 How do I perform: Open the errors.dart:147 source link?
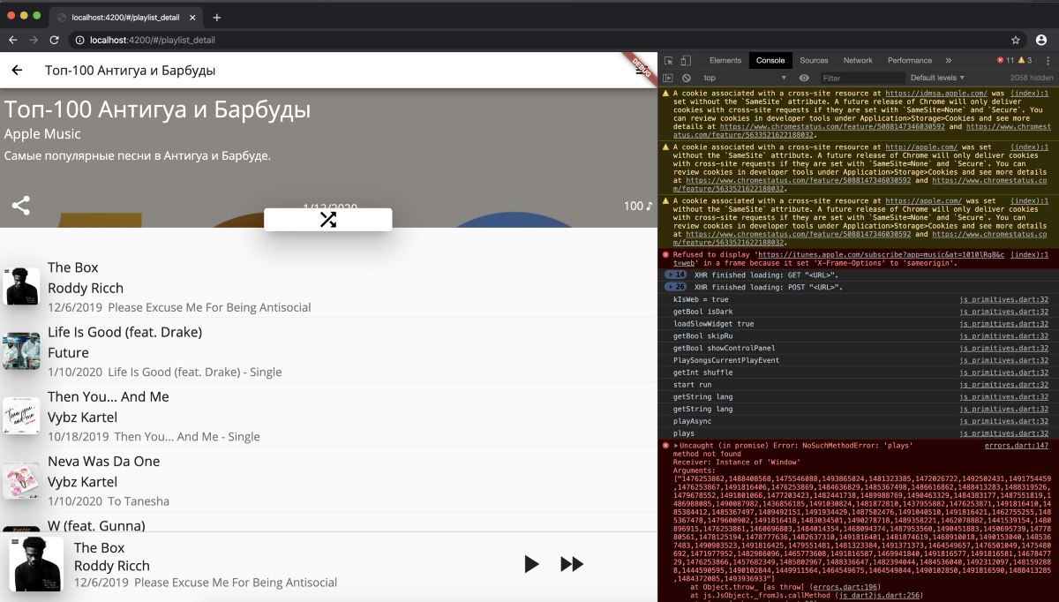(x=1016, y=446)
